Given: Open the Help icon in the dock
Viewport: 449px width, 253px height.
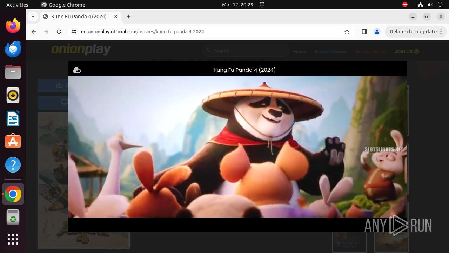Looking at the screenshot, I should [13, 165].
